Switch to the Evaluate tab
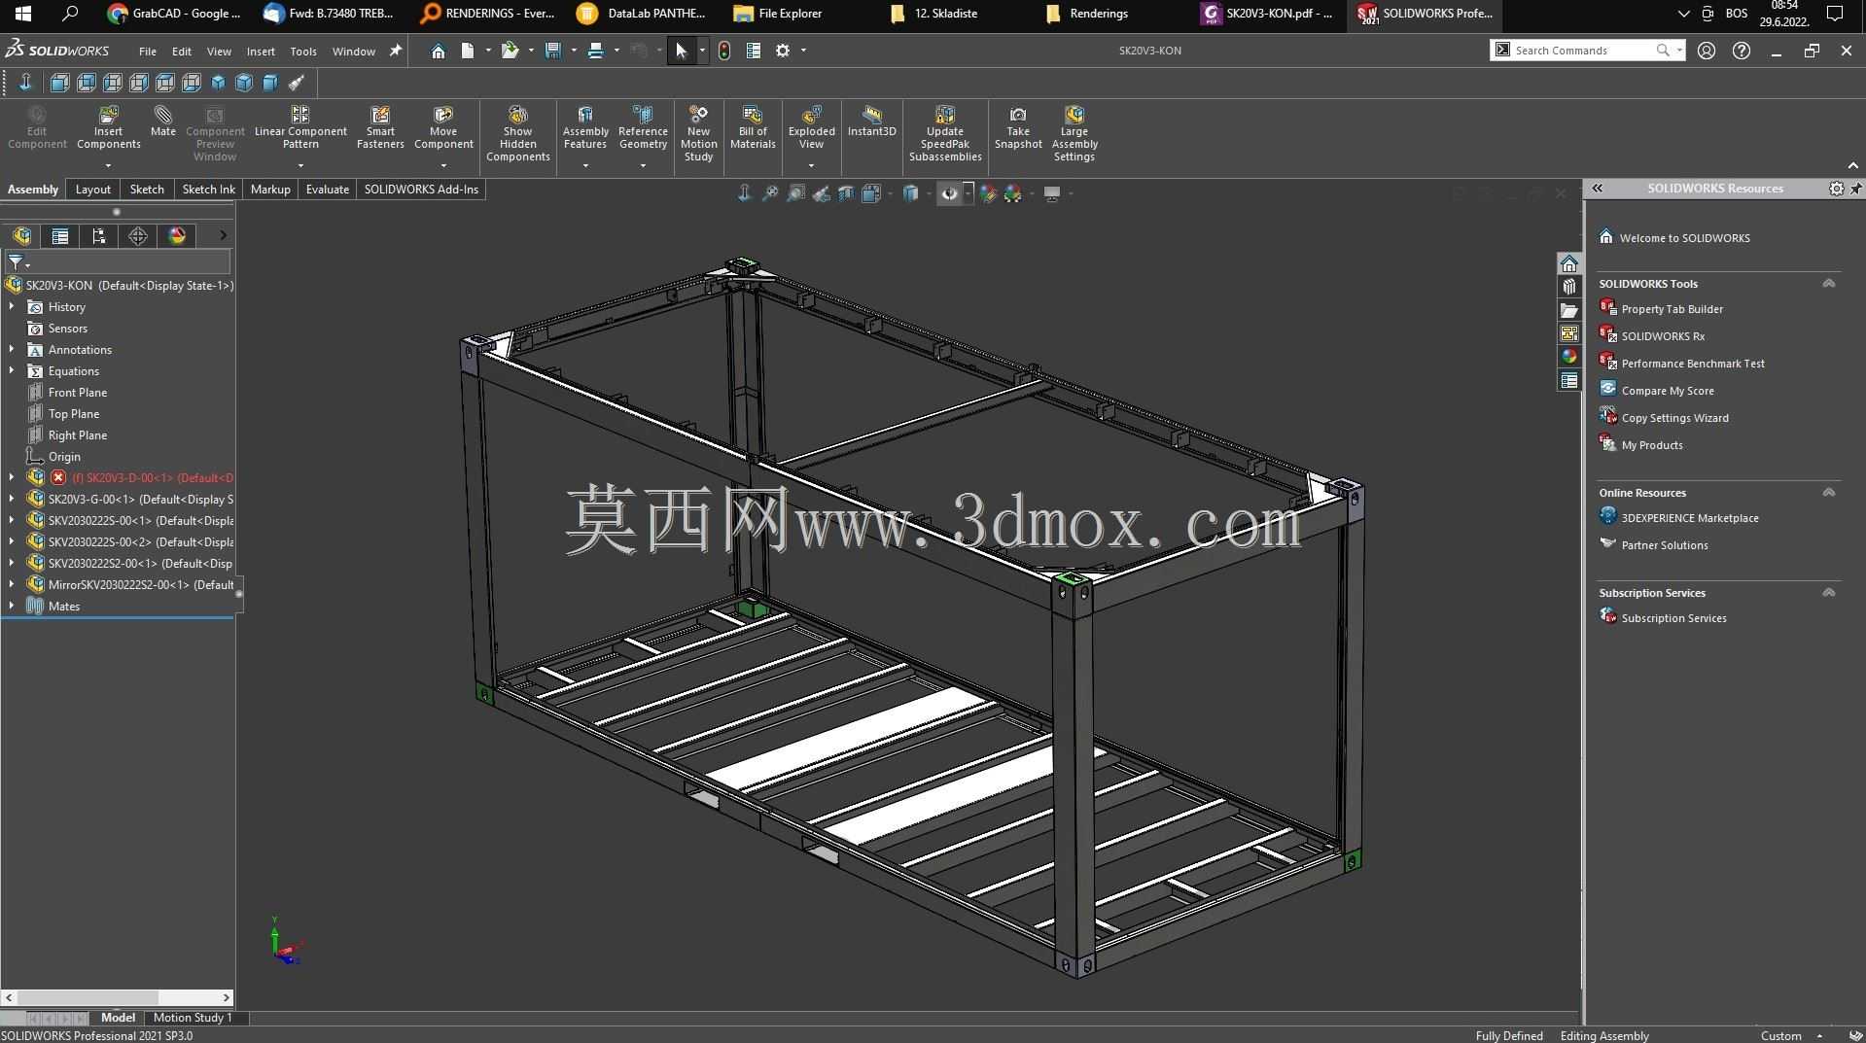 327,190
